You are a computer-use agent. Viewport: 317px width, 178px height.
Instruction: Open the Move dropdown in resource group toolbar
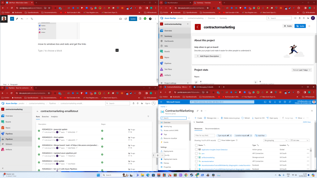(300, 118)
